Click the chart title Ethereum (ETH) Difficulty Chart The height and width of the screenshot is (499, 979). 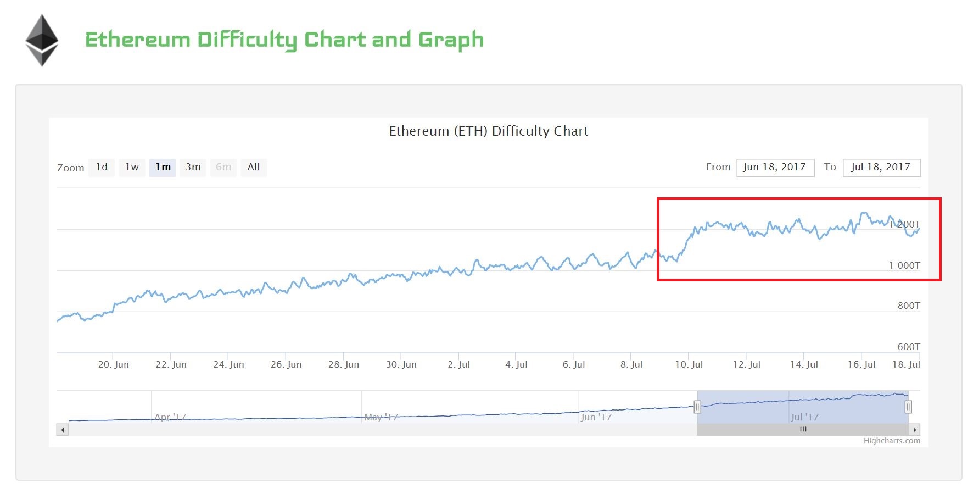[489, 131]
